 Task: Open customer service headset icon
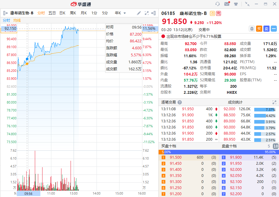[218, 4]
